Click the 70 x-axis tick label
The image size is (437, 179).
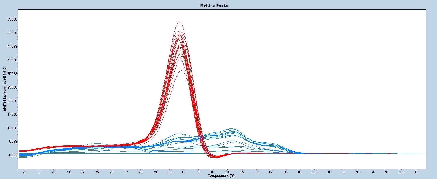tap(25, 172)
